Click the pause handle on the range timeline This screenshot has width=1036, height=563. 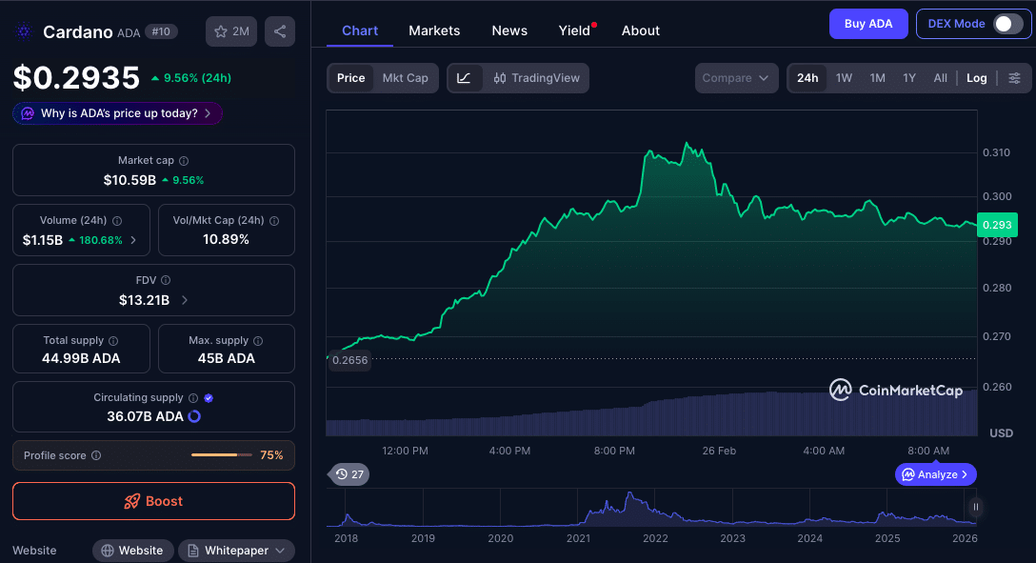[975, 507]
